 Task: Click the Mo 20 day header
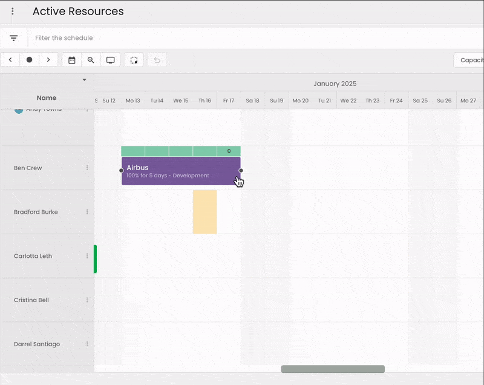(300, 100)
